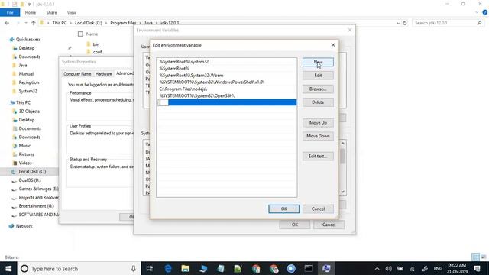Click Program Files in address breadcrumb
Image resolution: width=489 pixels, height=275 pixels.
[x=123, y=23]
